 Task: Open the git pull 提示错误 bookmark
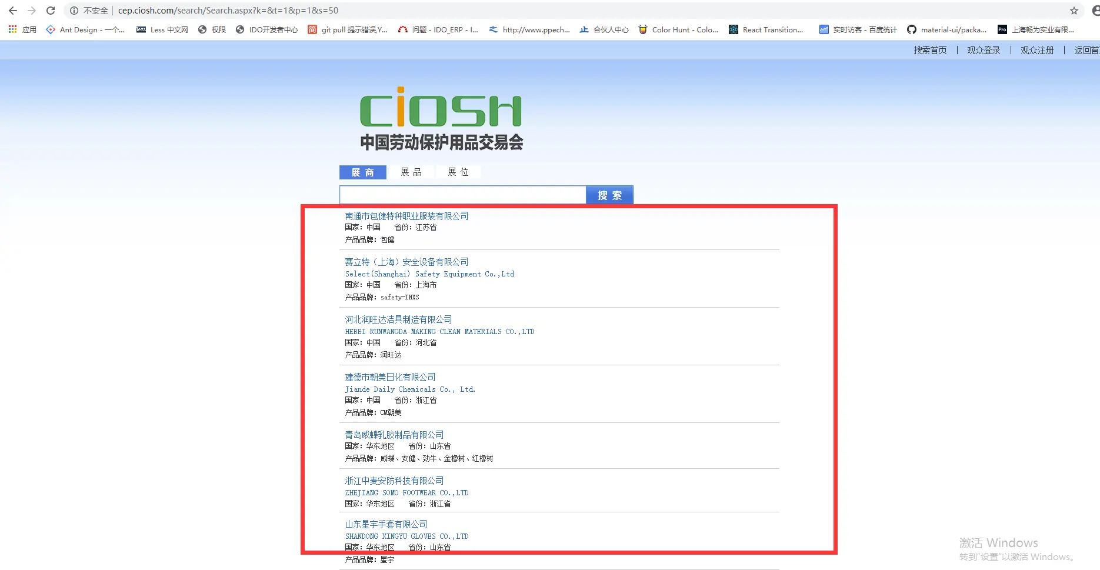coord(348,29)
